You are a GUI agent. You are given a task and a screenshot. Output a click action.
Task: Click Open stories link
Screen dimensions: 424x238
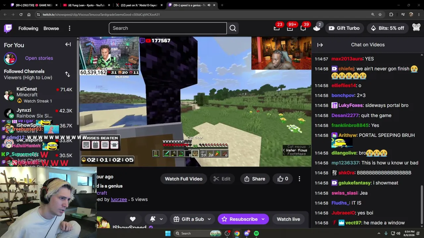(x=39, y=58)
